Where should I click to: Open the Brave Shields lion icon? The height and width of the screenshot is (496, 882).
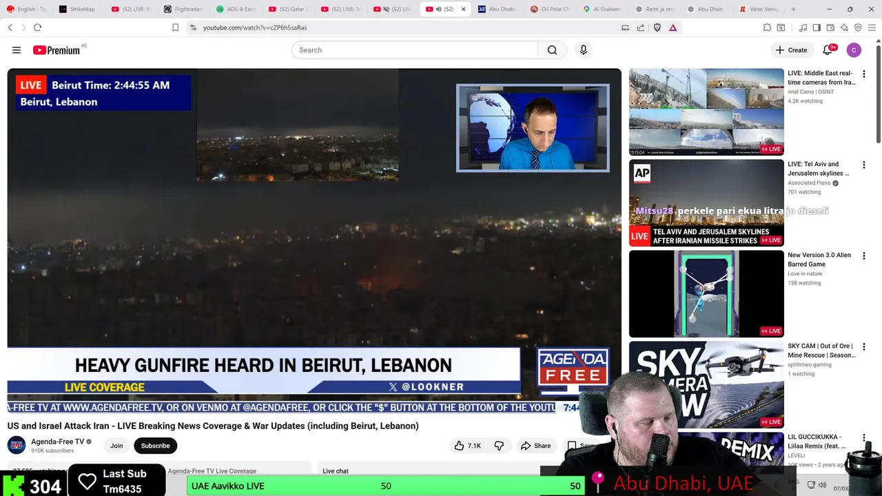[x=657, y=28]
